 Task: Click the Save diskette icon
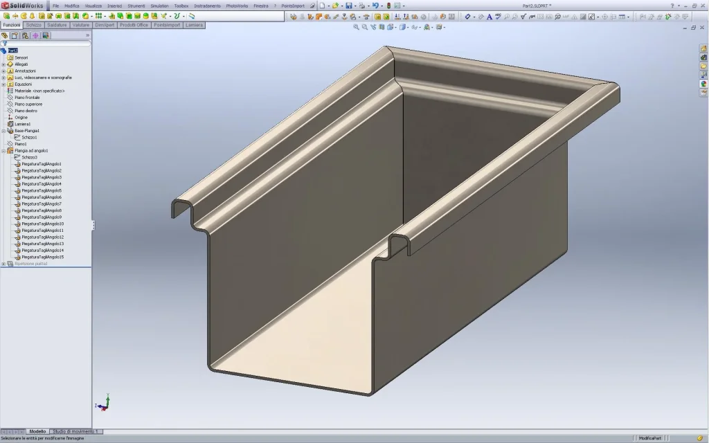point(349,6)
